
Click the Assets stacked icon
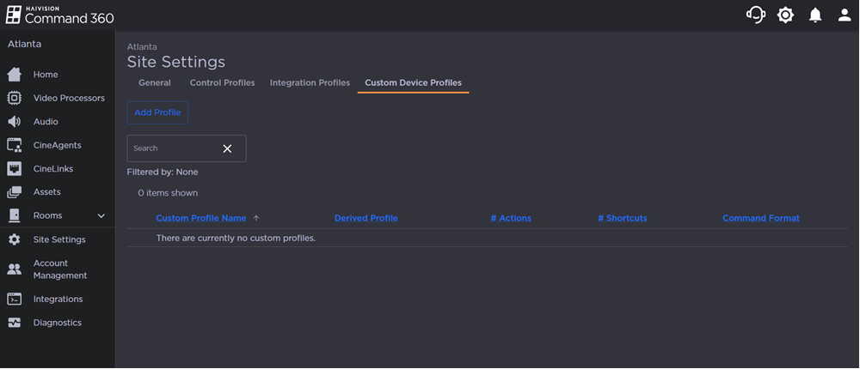tap(15, 192)
